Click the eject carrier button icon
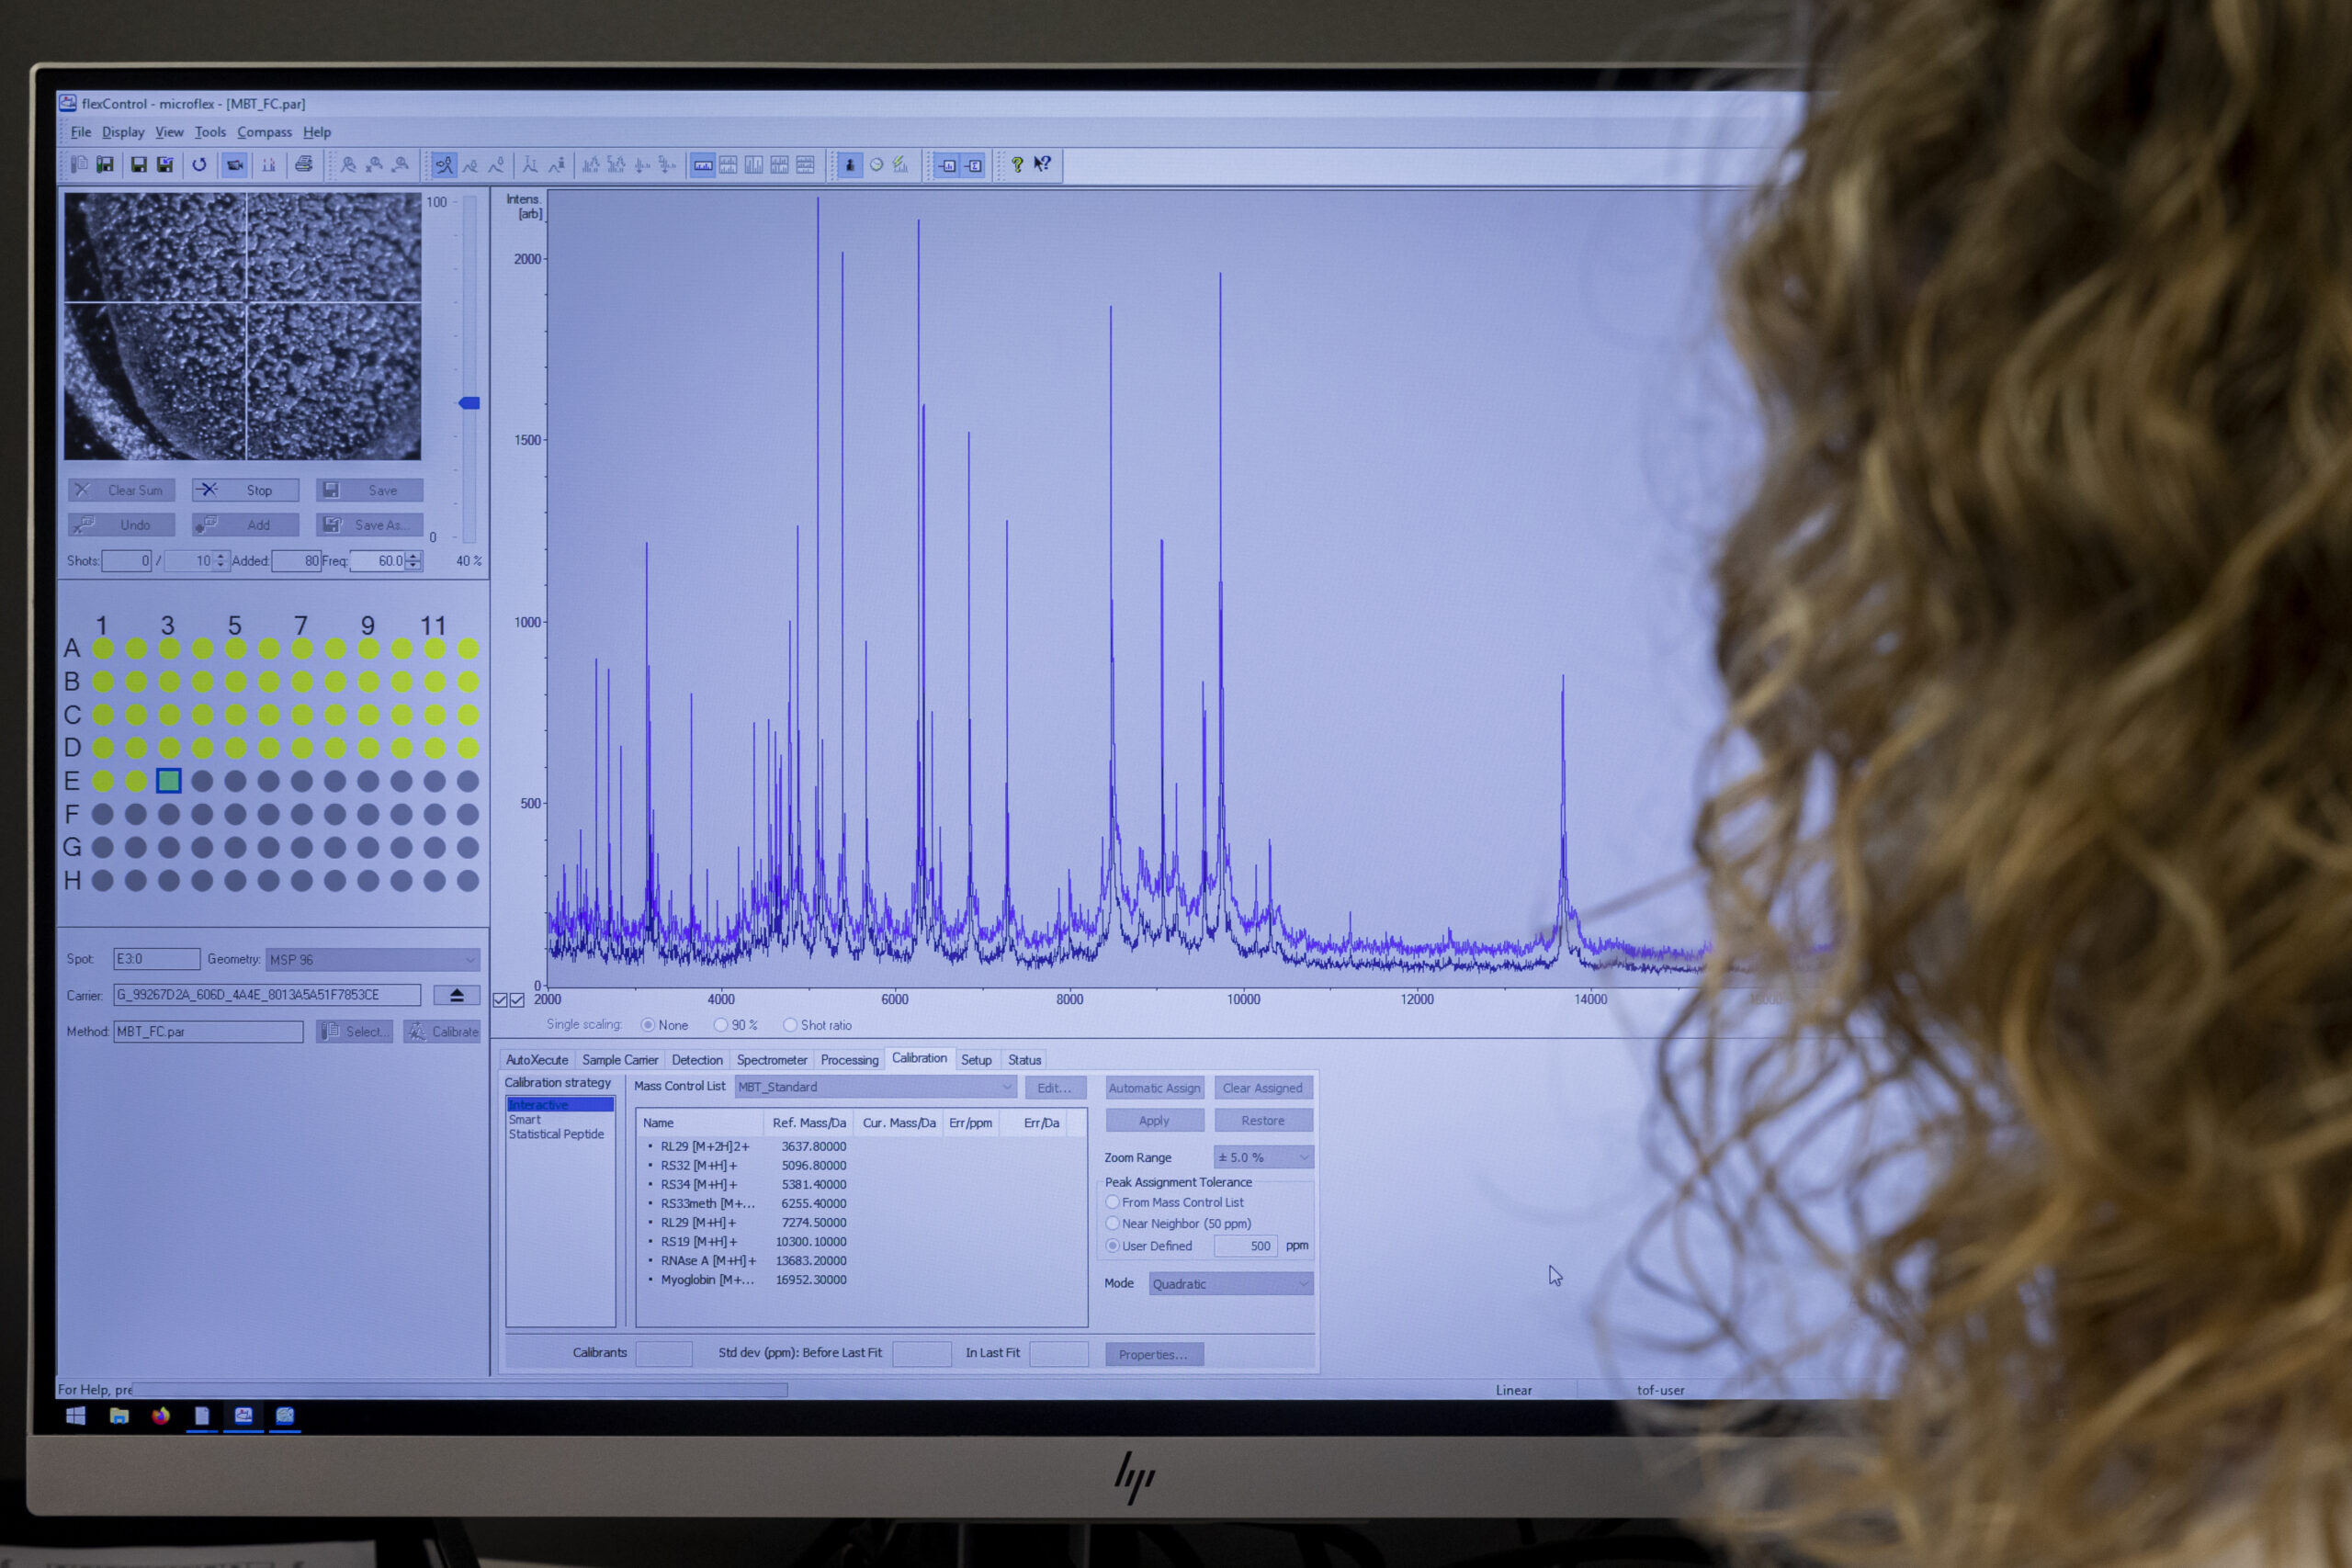The height and width of the screenshot is (1568, 2352). tap(456, 995)
